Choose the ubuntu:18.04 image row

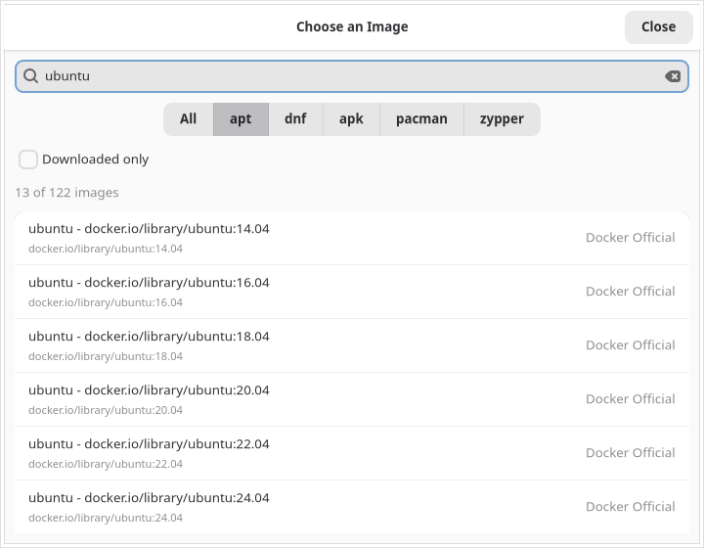(x=352, y=345)
